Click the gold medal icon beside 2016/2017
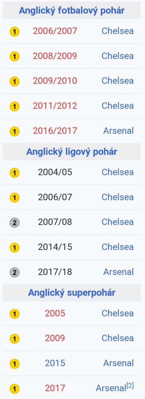Screen dimensions: 145x399 pos(14,131)
